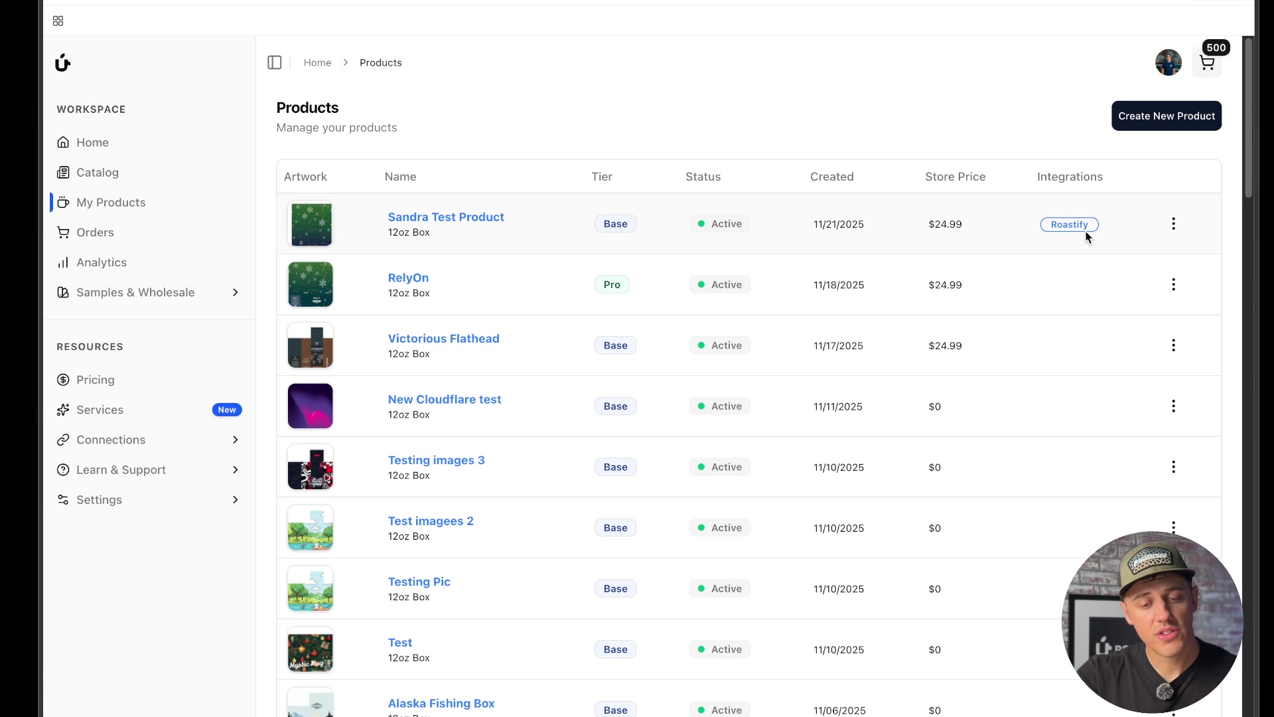Expand the Connections section
The width and height of the screenshot is (1274, 717).
coord(235,439)
